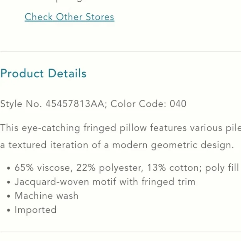Screen dimensions: 241x241
Task: Click the divider line above Product Details
Action: (x=120, y=52)
